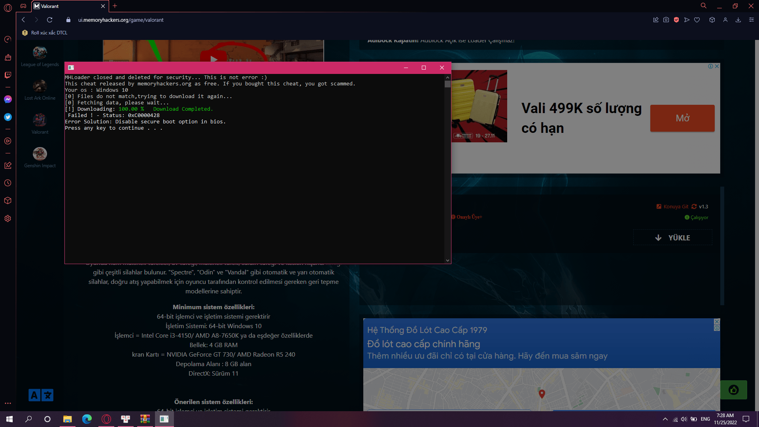Click the sidebar three-dots more options
Screen dimensions: 759x427
[x=8, y=403]
